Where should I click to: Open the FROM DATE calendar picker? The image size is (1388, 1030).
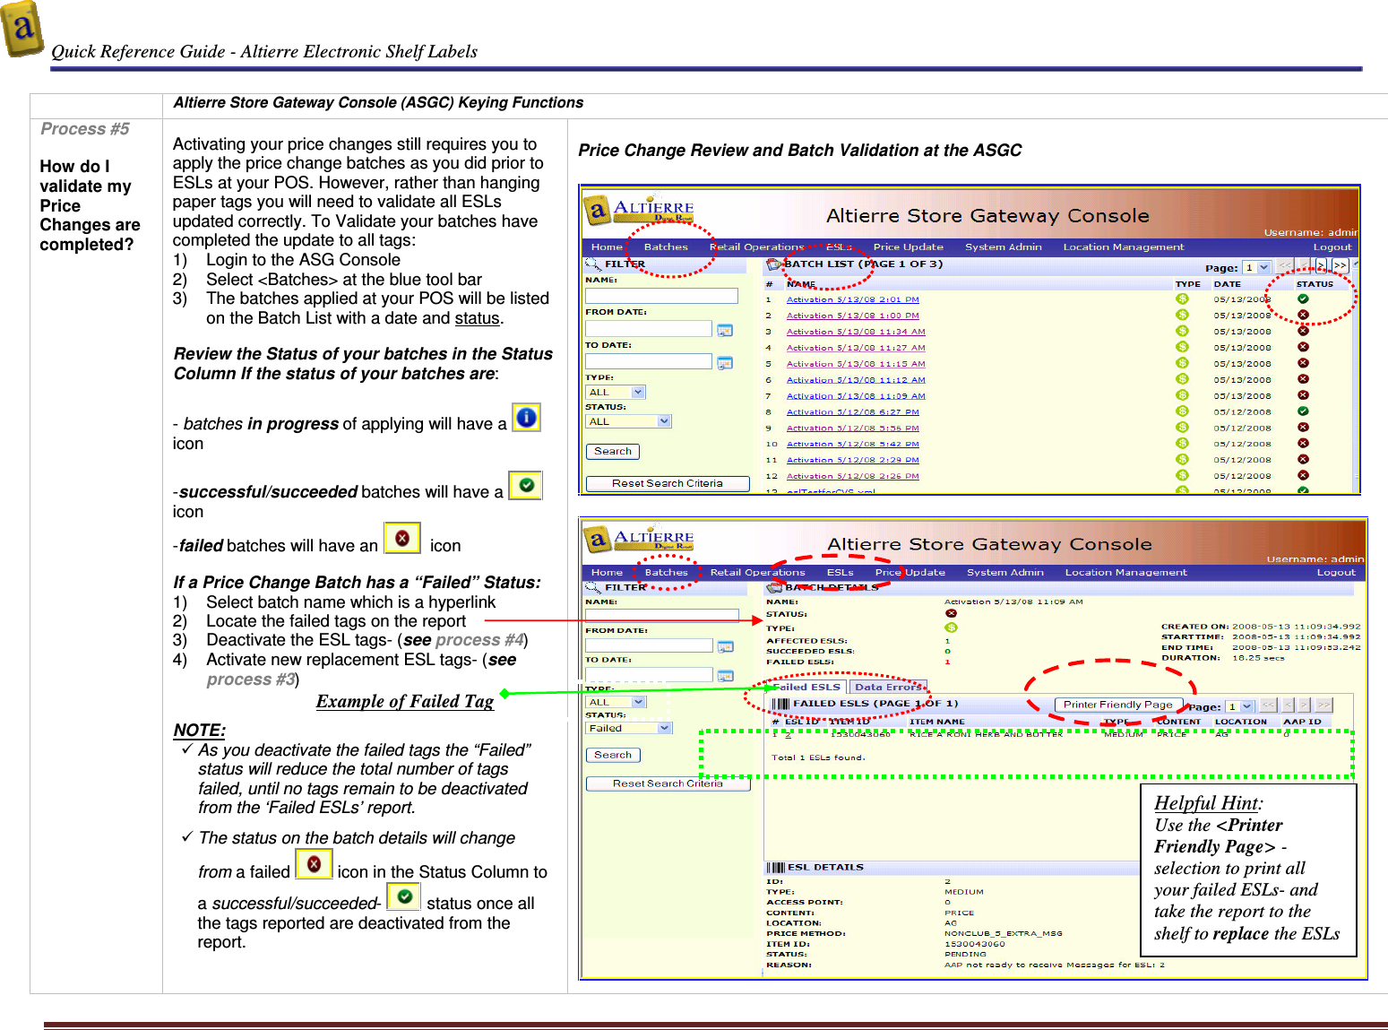click(726, 330)
